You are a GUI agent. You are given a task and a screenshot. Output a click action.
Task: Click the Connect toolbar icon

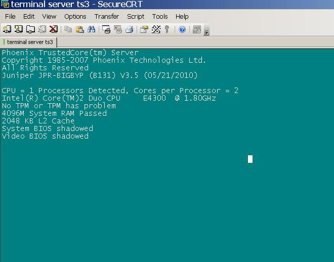pos(7,29)
